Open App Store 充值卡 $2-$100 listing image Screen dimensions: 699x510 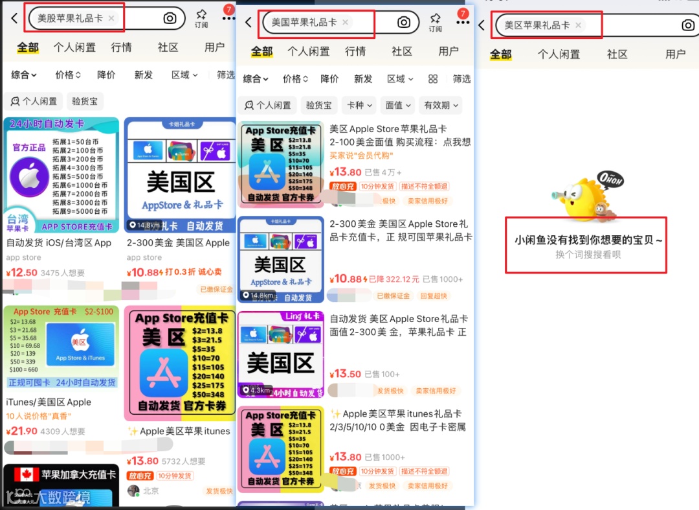coord(61,347)
